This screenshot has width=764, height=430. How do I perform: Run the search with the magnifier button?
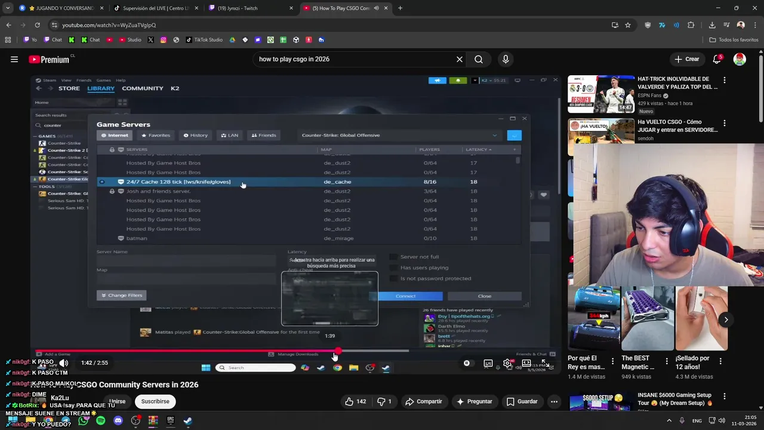(479, 59)
